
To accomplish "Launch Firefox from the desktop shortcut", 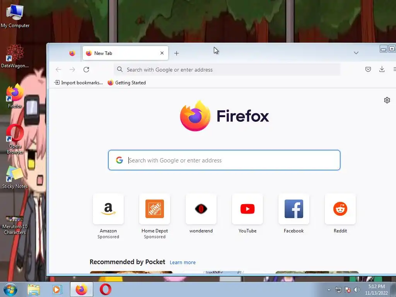I will (x=15, y=96).
